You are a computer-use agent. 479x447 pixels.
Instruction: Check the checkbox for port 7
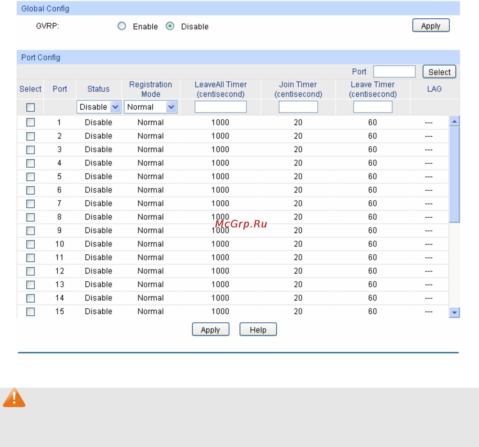point(30,204)
